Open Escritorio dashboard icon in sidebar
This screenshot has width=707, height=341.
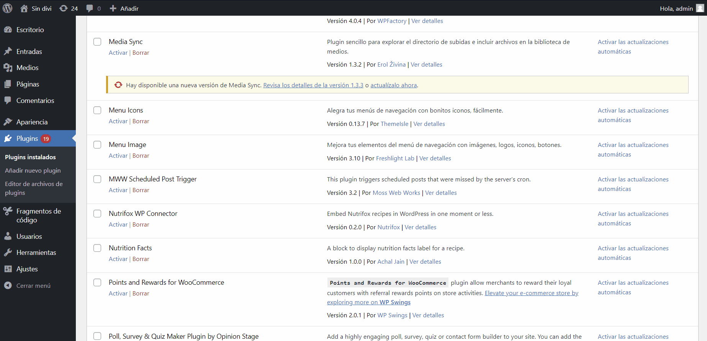8,30
